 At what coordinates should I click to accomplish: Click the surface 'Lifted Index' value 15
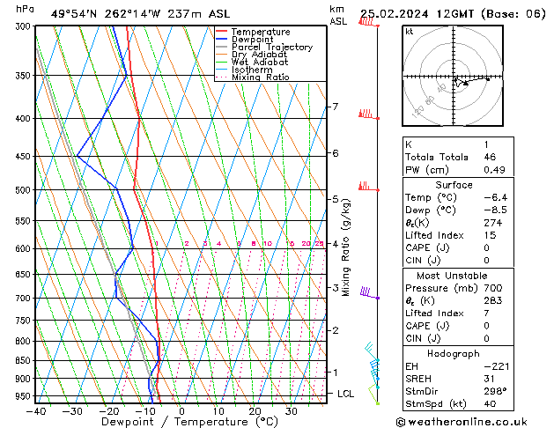[490, 235]
